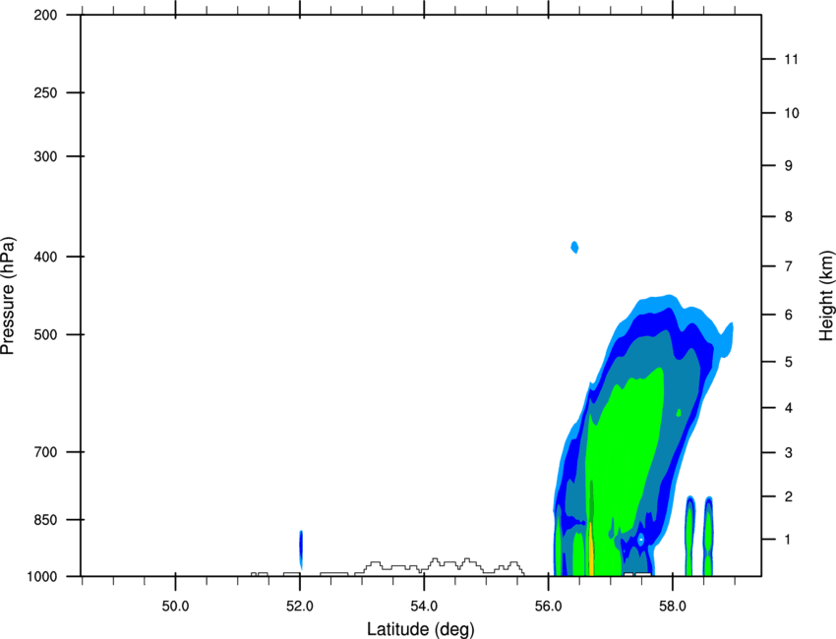Image resolution: width=836 pixels, height=639 pixels.
Task: Click height tick label 5
Action: [x=789, y=362]
